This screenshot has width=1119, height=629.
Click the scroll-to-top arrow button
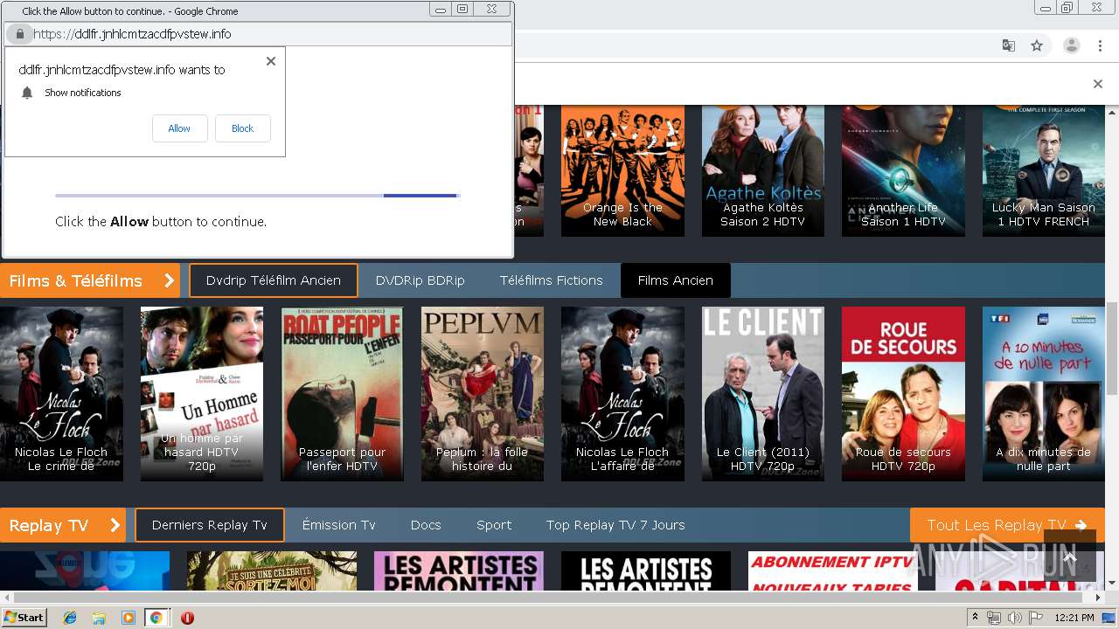tap(1069, 556)
